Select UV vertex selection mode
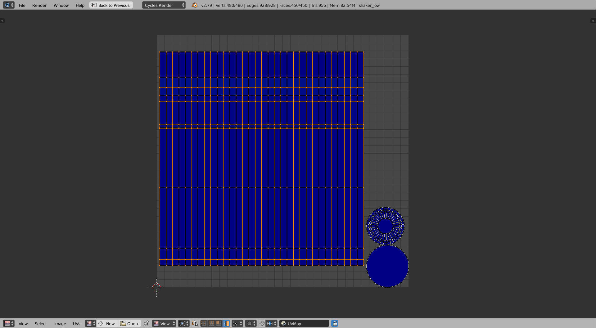Screen dimensions: 596x328 204,323
